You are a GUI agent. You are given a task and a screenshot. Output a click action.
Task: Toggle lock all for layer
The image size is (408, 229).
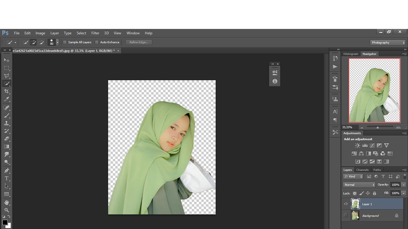click(x=374, y=193)
